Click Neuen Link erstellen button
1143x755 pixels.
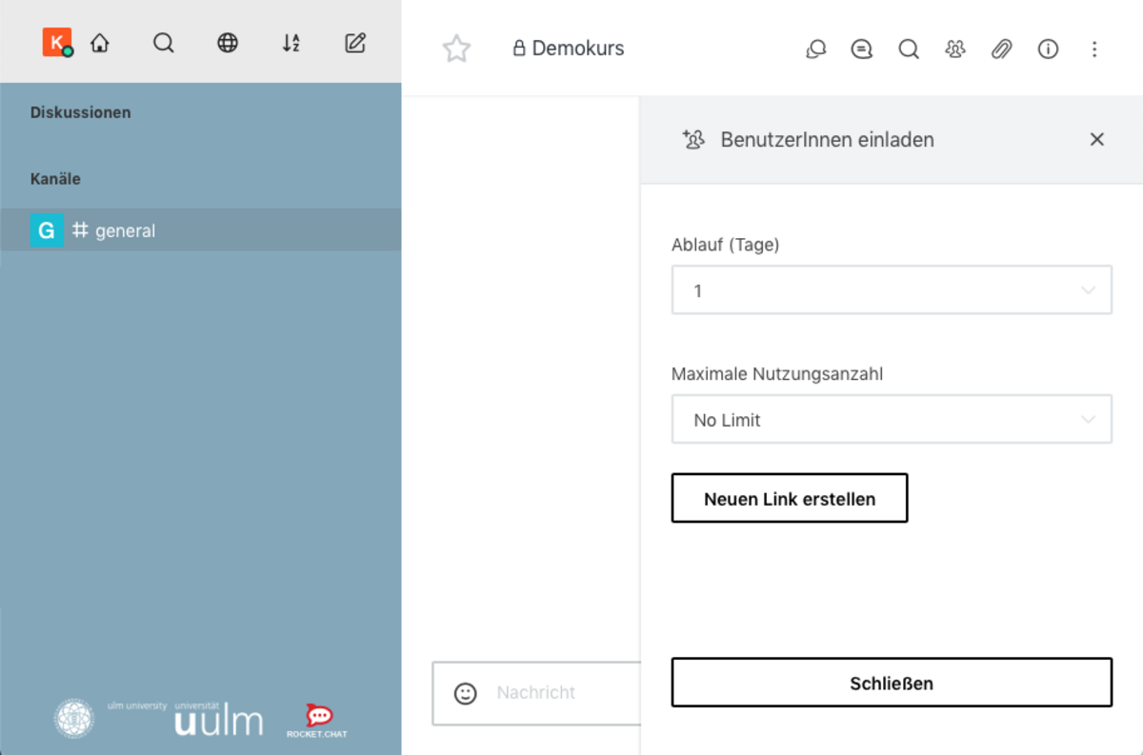(x=790, y=498)
